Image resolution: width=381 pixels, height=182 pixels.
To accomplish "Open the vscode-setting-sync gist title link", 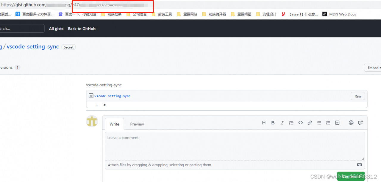I will tap(33, 47).
